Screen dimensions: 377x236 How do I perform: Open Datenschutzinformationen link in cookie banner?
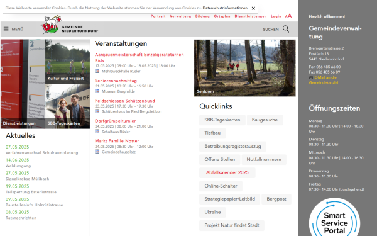[x=225, y=8]
